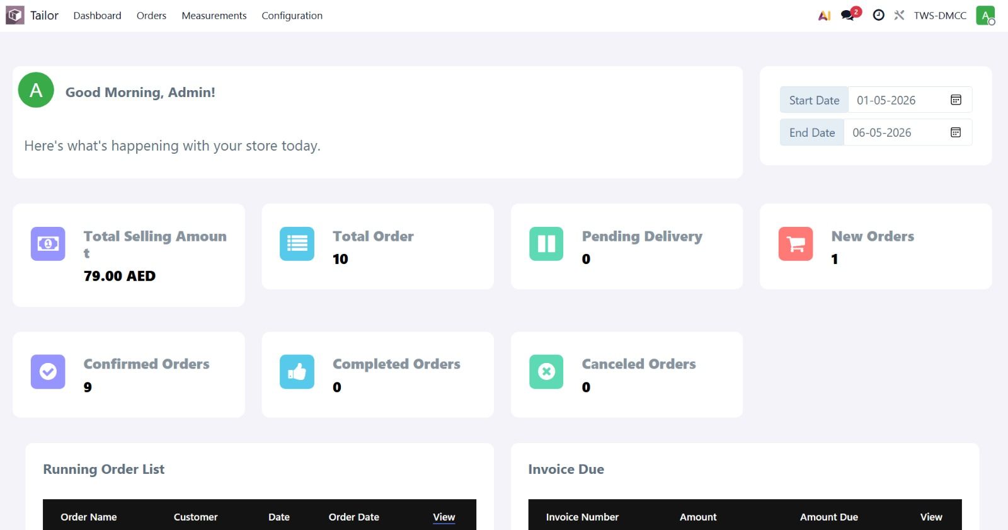Click the Confirmed Orders checkmark icon

(x=48, y=372)
